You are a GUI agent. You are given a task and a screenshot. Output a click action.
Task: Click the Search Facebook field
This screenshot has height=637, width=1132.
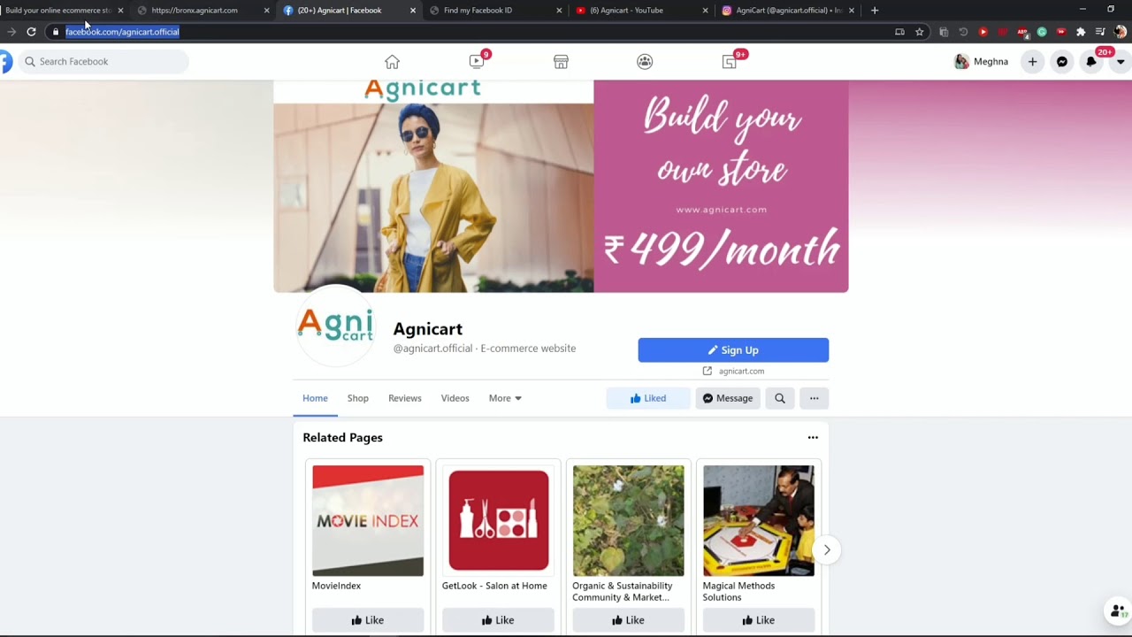pos(103,62)
